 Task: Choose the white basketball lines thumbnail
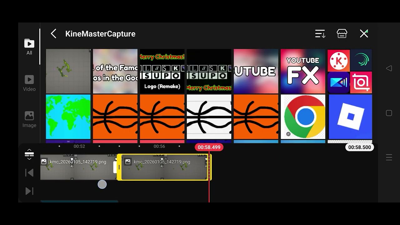209,117
